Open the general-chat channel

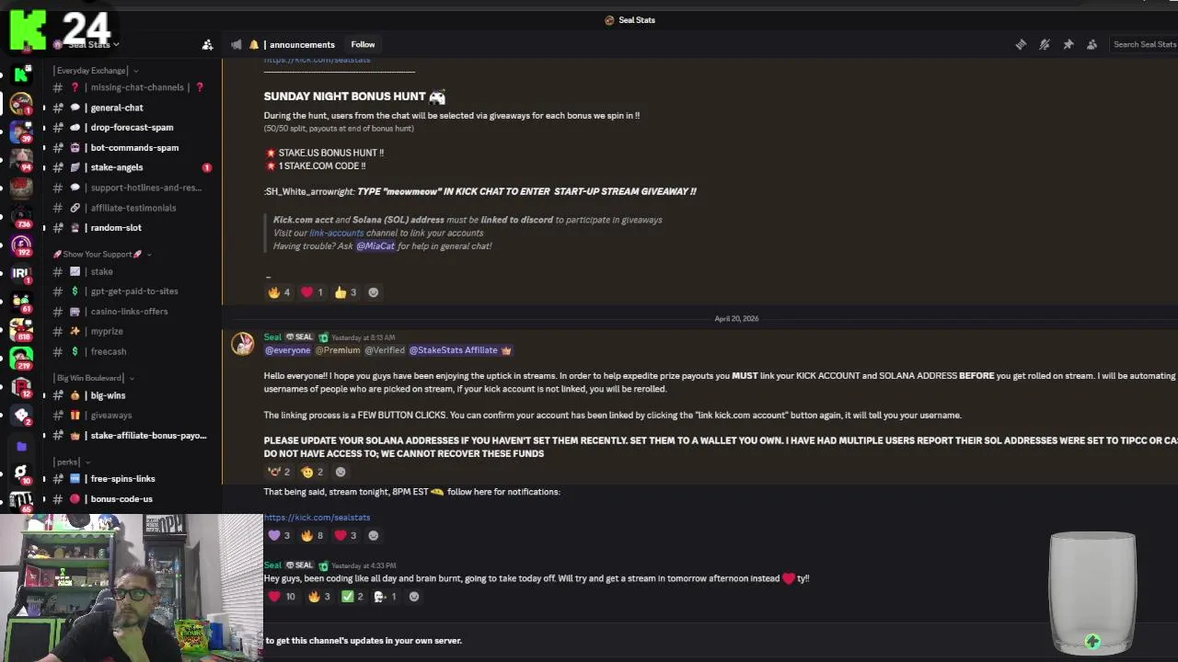117,108
